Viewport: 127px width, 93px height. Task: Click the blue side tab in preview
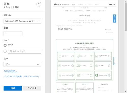(x=114, y=19)
